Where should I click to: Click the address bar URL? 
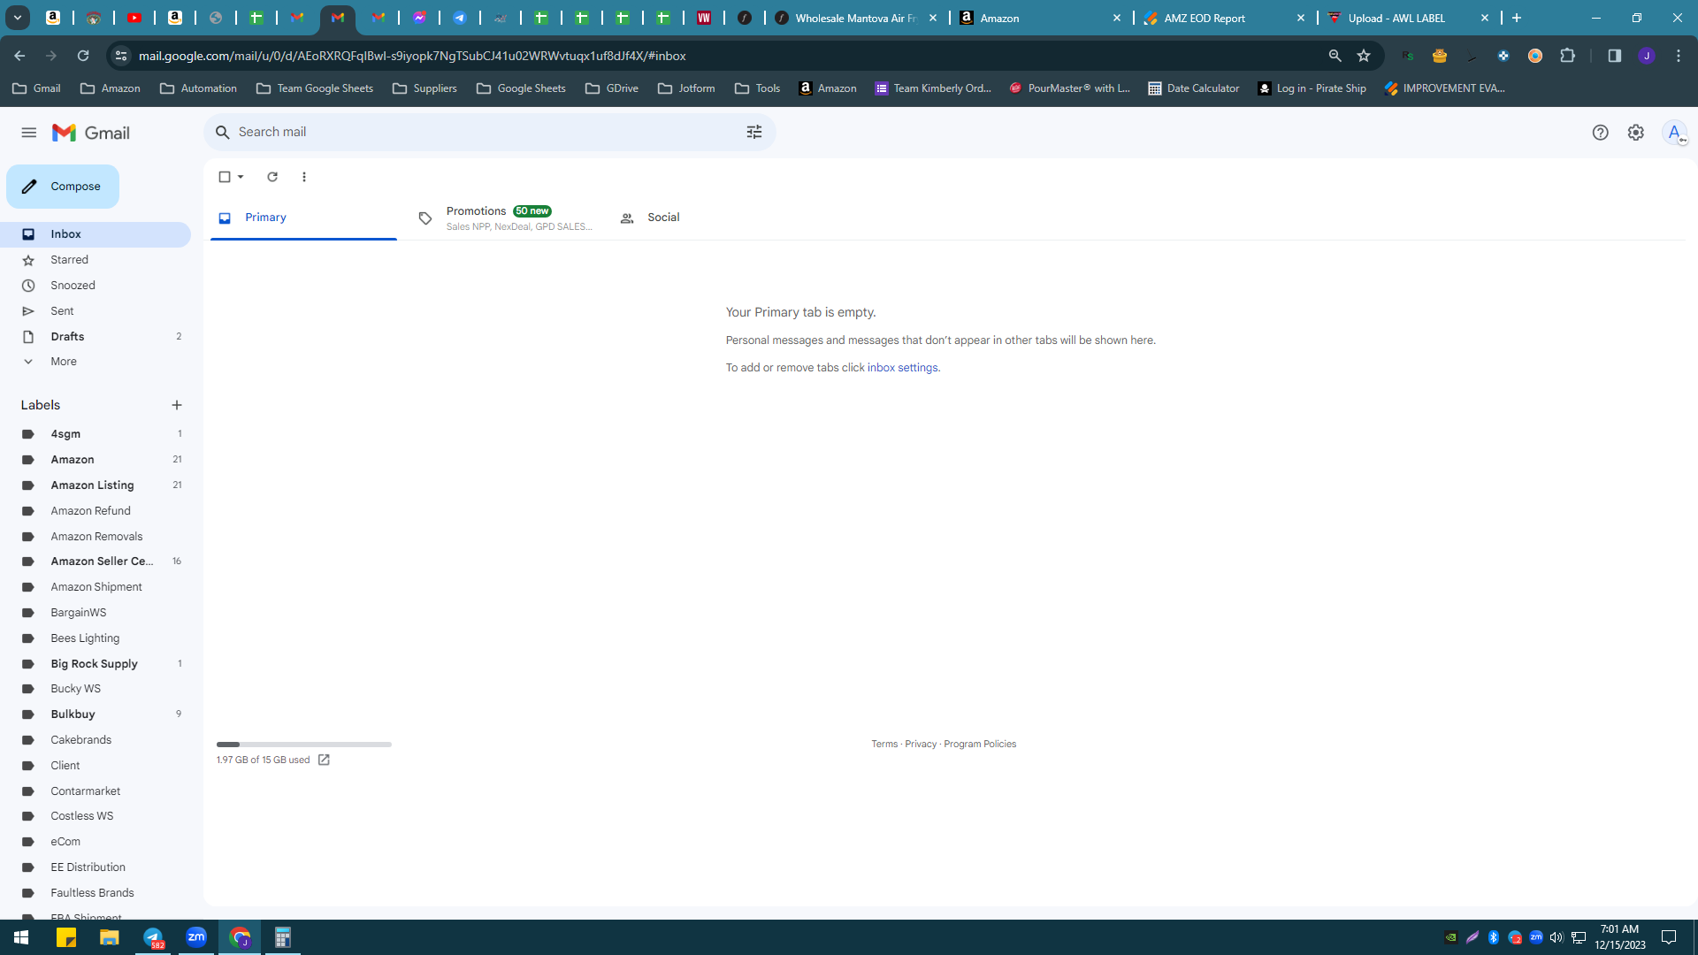coord(412,56)
